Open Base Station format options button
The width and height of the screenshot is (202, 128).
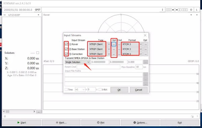145,49
